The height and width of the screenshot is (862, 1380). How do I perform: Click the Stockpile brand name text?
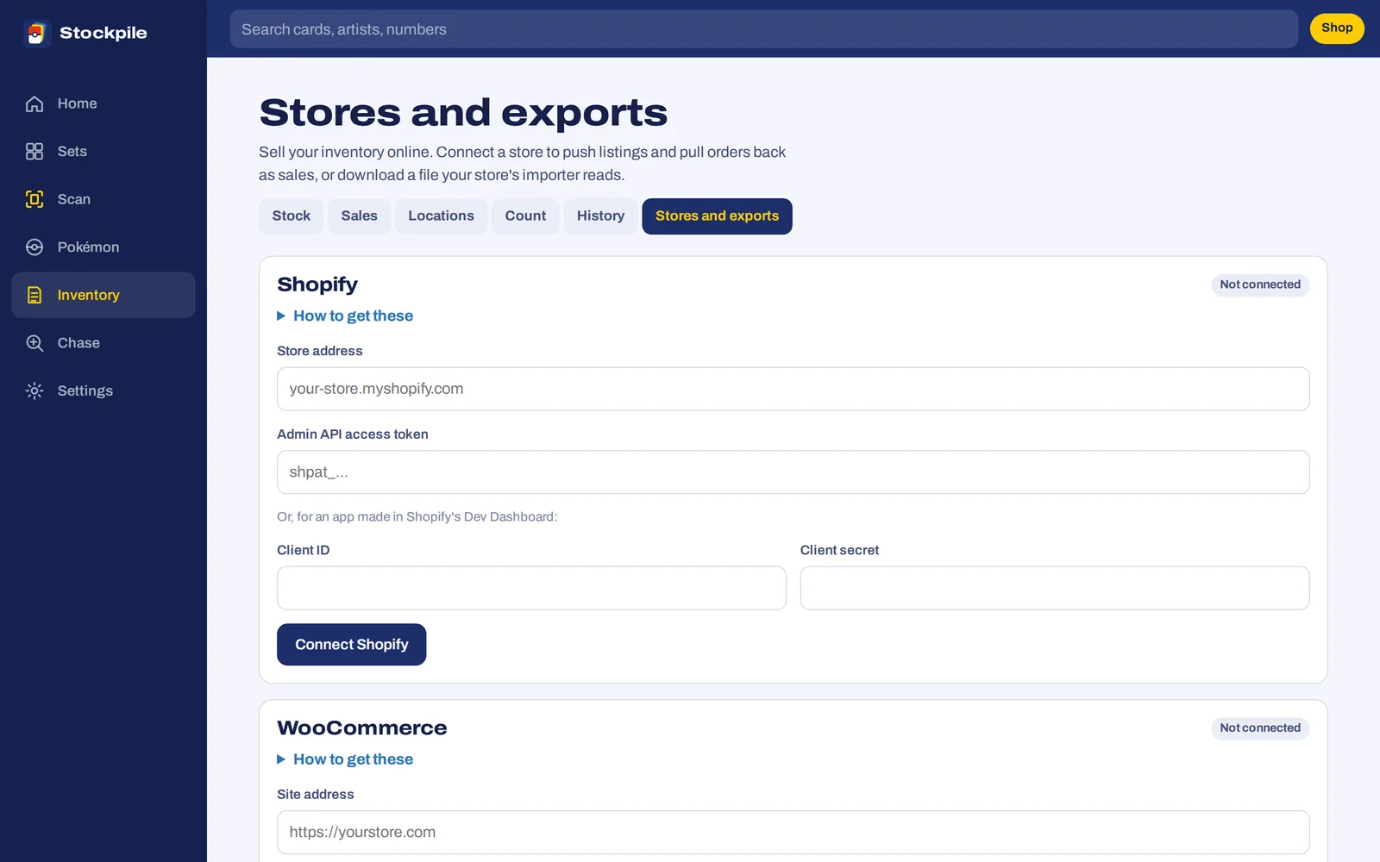pyautogui.click(x=103, y=33)
